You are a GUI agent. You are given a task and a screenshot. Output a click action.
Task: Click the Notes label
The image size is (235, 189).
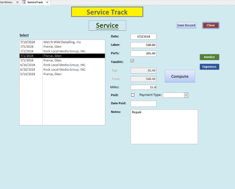tap(116, 112)
